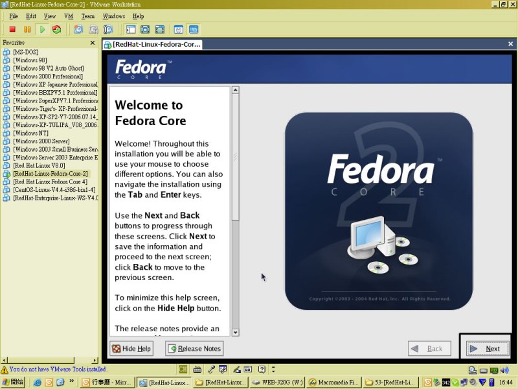Open the IME keyboard icon in language bar
Screen dimensions: 518x389
197,369
